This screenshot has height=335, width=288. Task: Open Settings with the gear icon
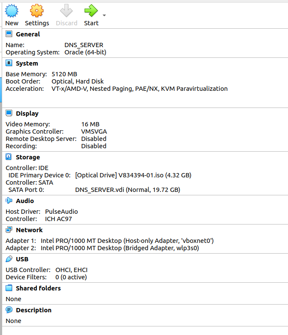[36, 11]
